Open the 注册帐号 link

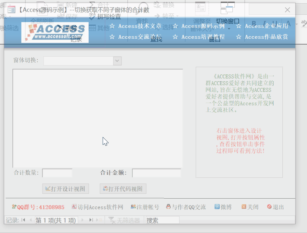click(x=145, y=207)
